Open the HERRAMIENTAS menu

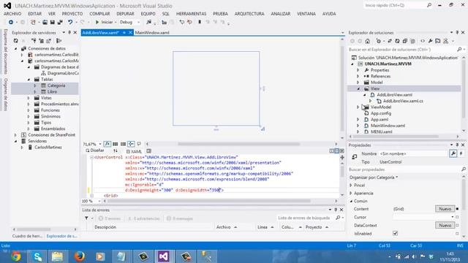[192, 14]
